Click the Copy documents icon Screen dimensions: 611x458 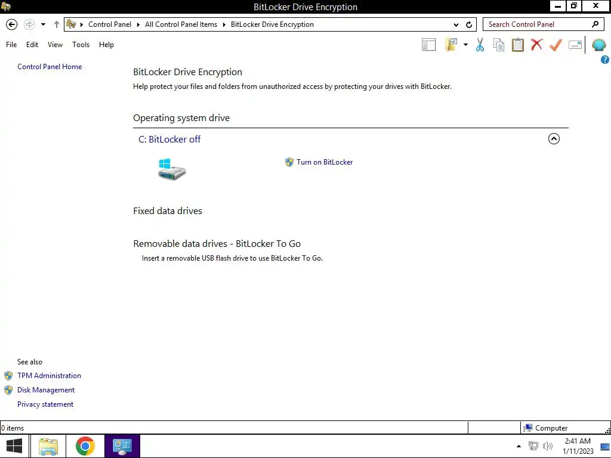click(x=499, y=45)
